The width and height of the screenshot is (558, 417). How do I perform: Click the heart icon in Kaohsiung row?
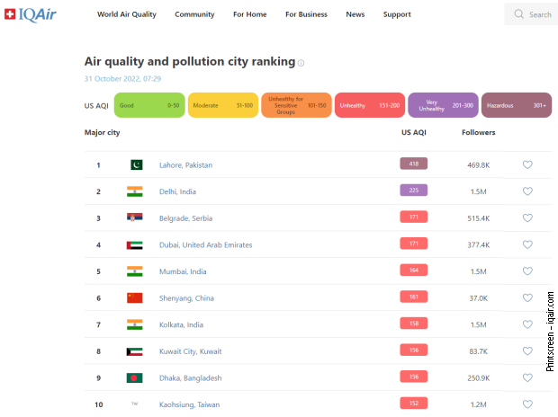(x=527, y=404)
